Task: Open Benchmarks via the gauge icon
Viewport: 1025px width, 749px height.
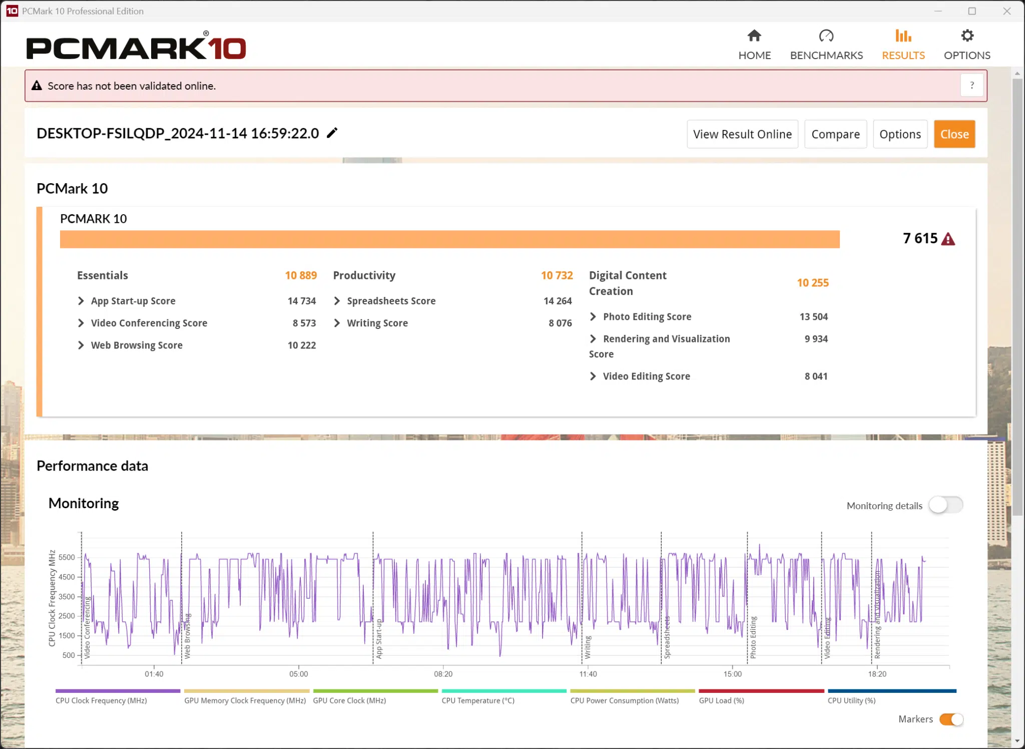Action: pos(826,36)
